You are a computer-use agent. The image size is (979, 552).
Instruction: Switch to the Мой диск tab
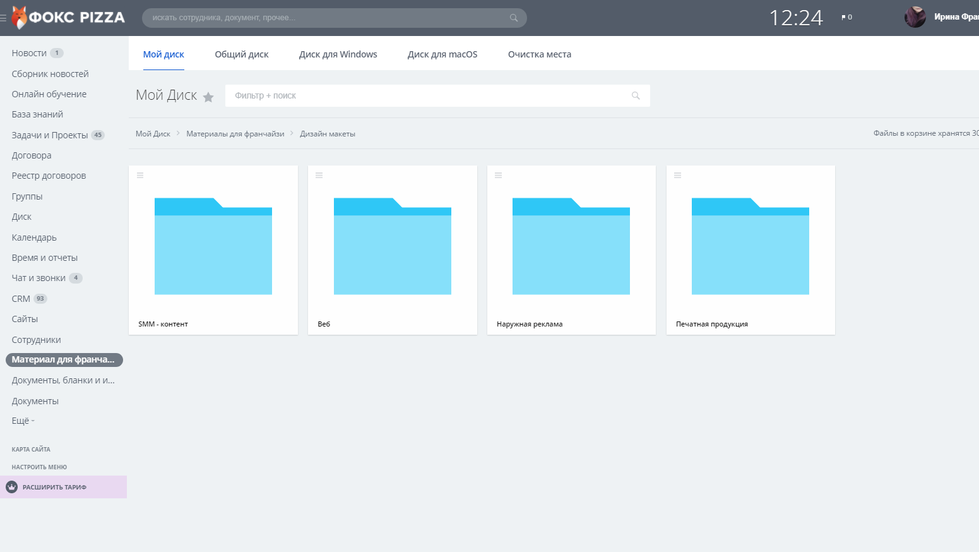point(163,54)
